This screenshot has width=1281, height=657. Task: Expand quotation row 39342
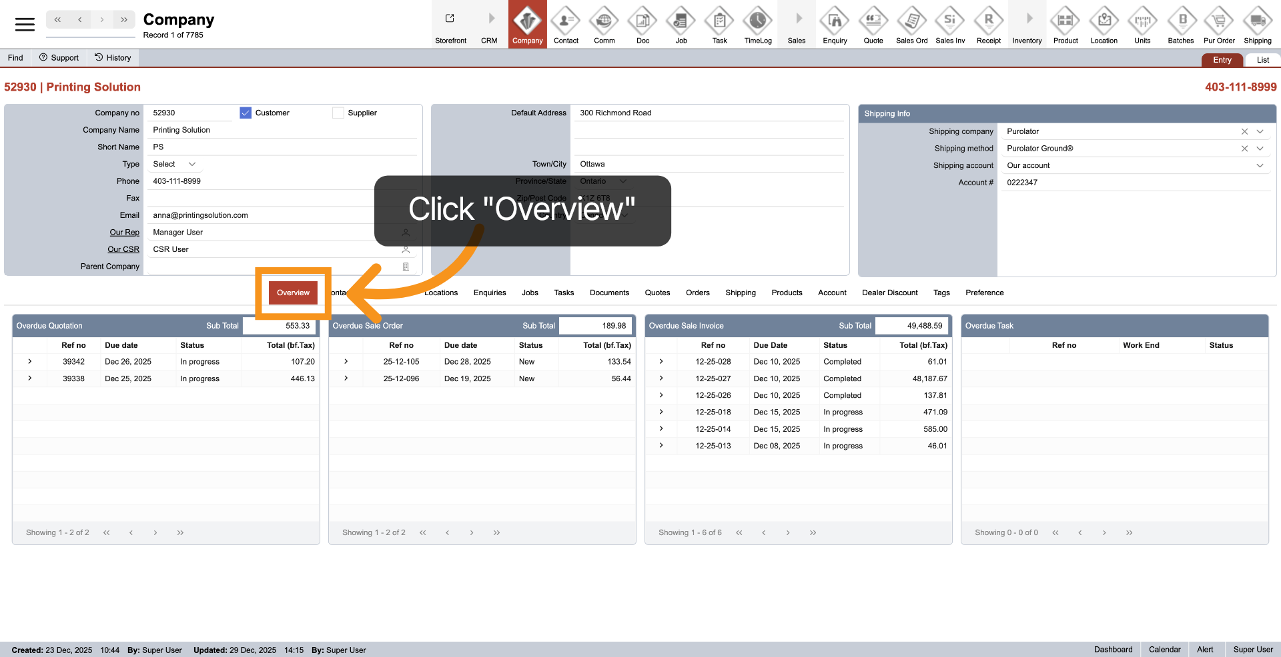tap(30, 362)
